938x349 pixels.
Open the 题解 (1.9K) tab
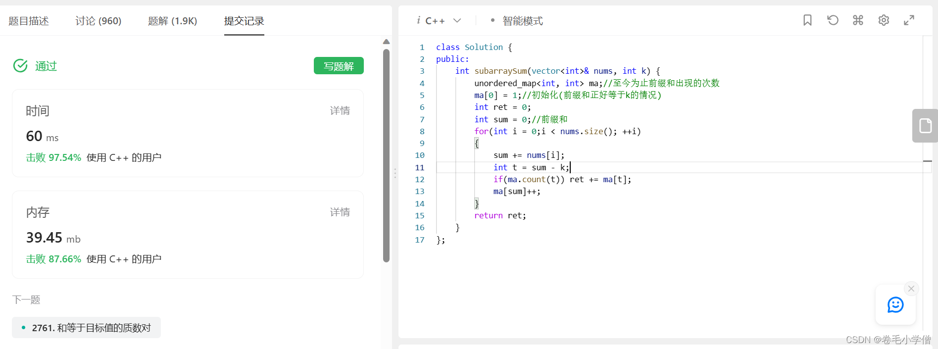(173, 21)
